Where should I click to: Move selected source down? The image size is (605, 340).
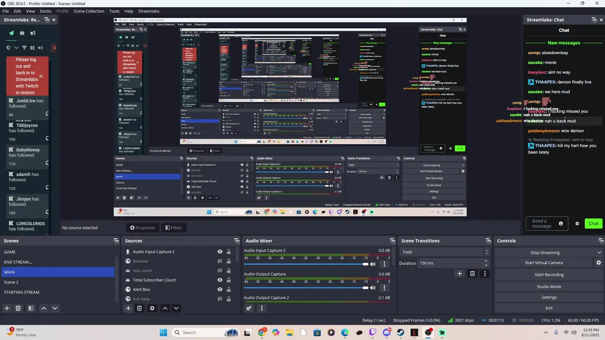tap(176, 308)
